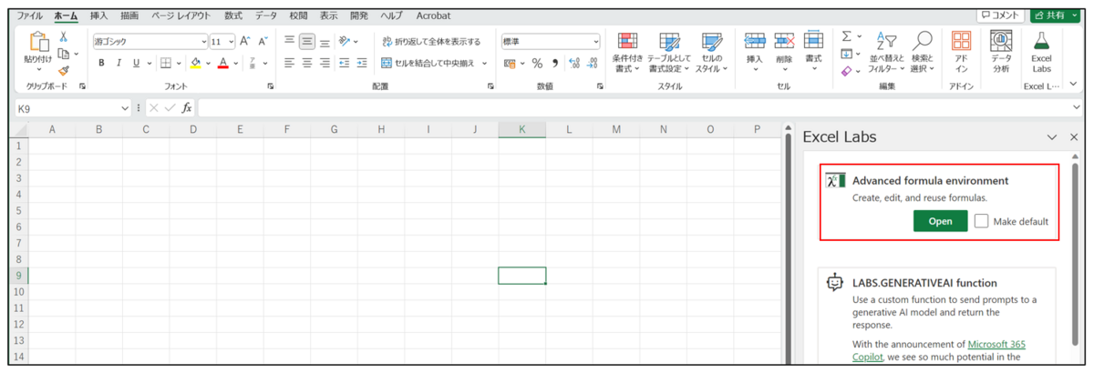Click the accounting number format icon
Screen dimensions: 1094x373
click(x=510, y=63)
